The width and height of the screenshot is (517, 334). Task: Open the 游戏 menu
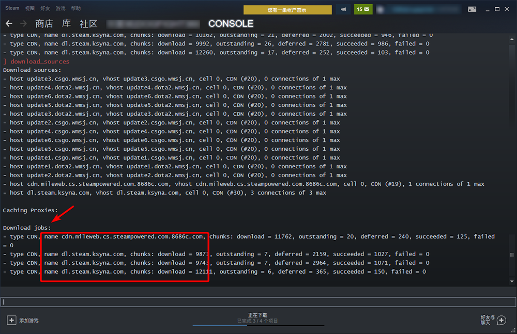pos(60,8)
